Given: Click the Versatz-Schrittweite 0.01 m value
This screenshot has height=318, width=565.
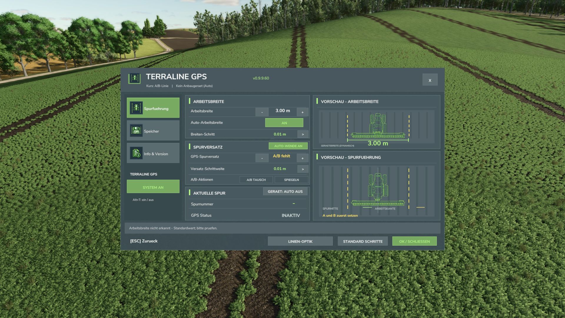Looking at the screenshot, I should (280, 169).
